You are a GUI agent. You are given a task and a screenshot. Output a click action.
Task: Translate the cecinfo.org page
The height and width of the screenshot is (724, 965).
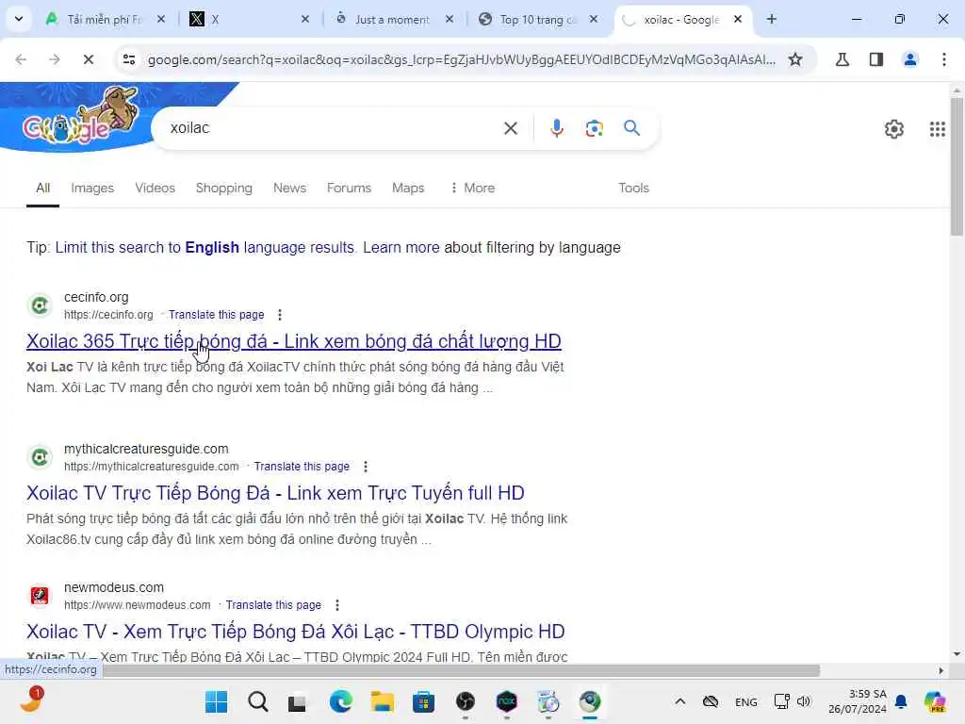(216, 315)
